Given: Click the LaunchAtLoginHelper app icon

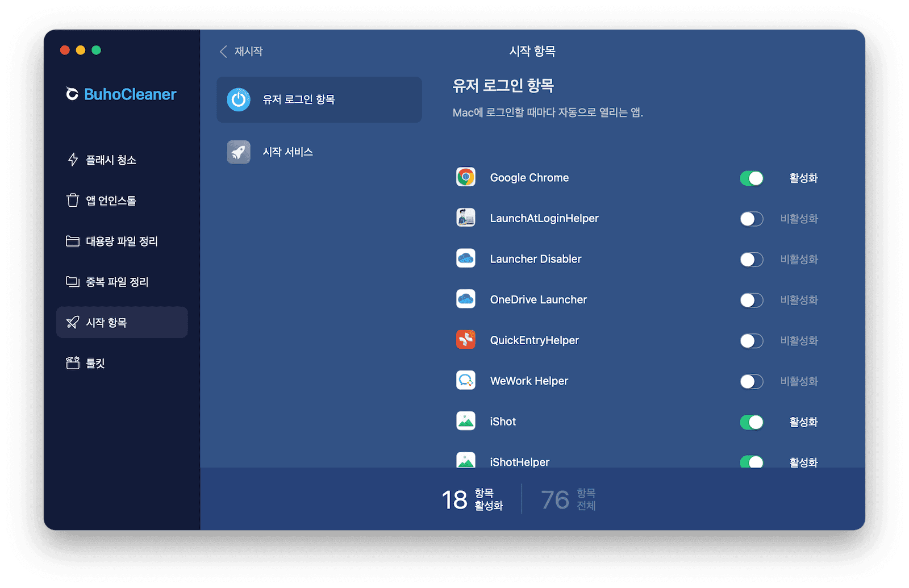Looking at the screenshot, I should pos(466,218).
